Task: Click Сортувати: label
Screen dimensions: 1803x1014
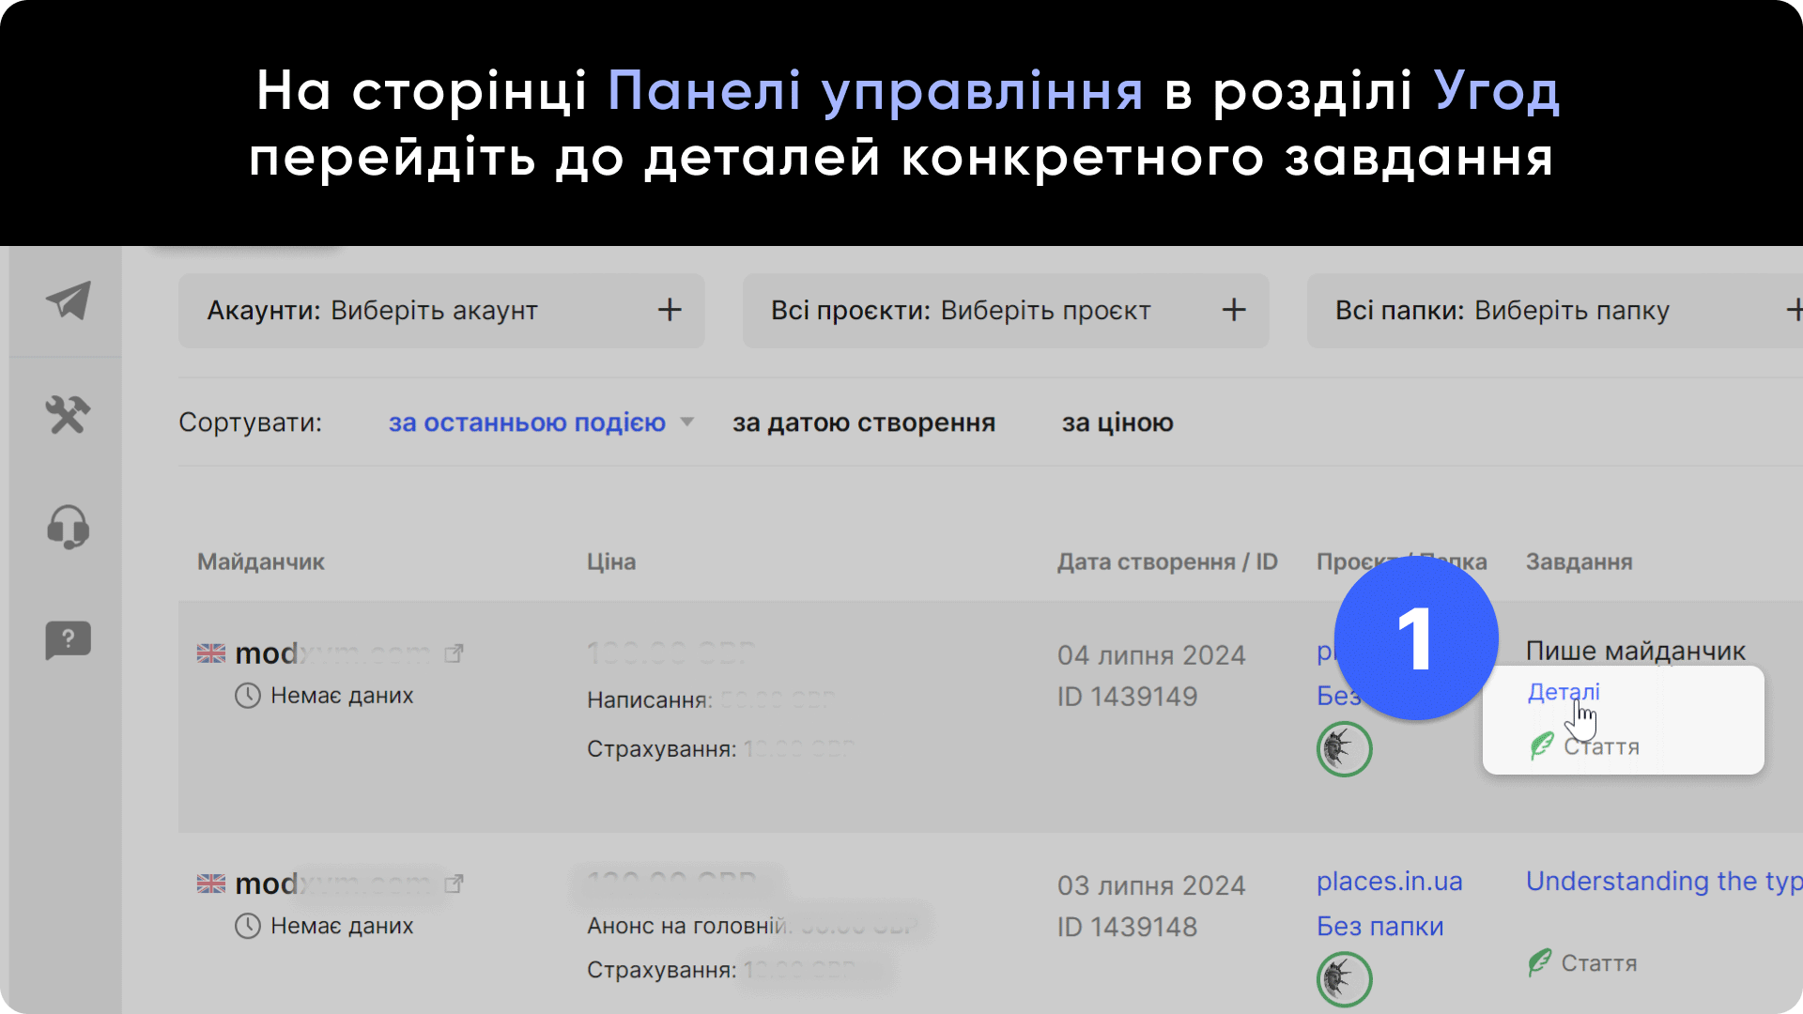Action: coord(250,422)
